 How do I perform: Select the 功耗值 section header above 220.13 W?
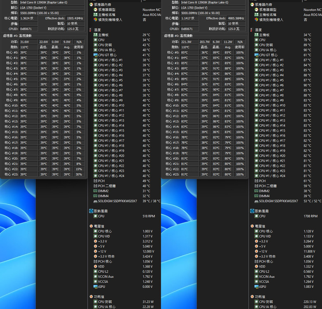[x=260, y=297]
